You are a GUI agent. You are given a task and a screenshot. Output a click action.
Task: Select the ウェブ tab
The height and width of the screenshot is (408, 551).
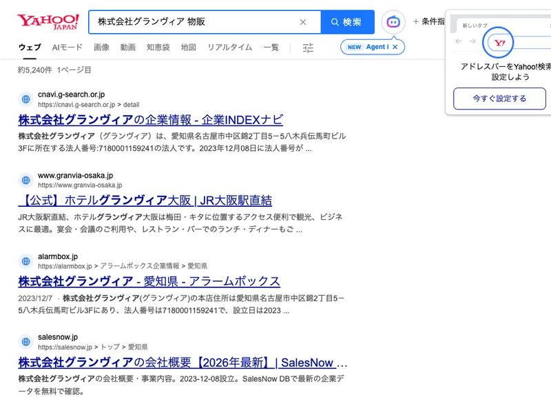coord(30,47)
